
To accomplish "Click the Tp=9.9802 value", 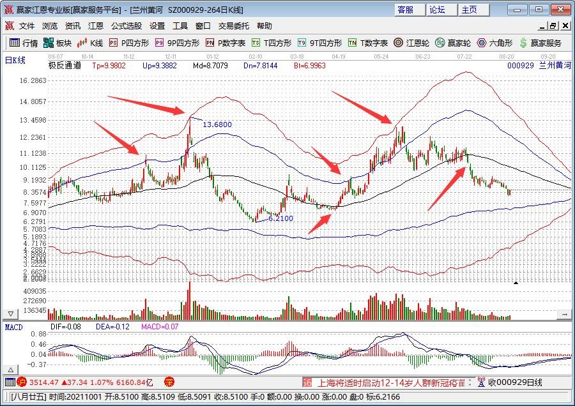I will (x=109, y=66).
